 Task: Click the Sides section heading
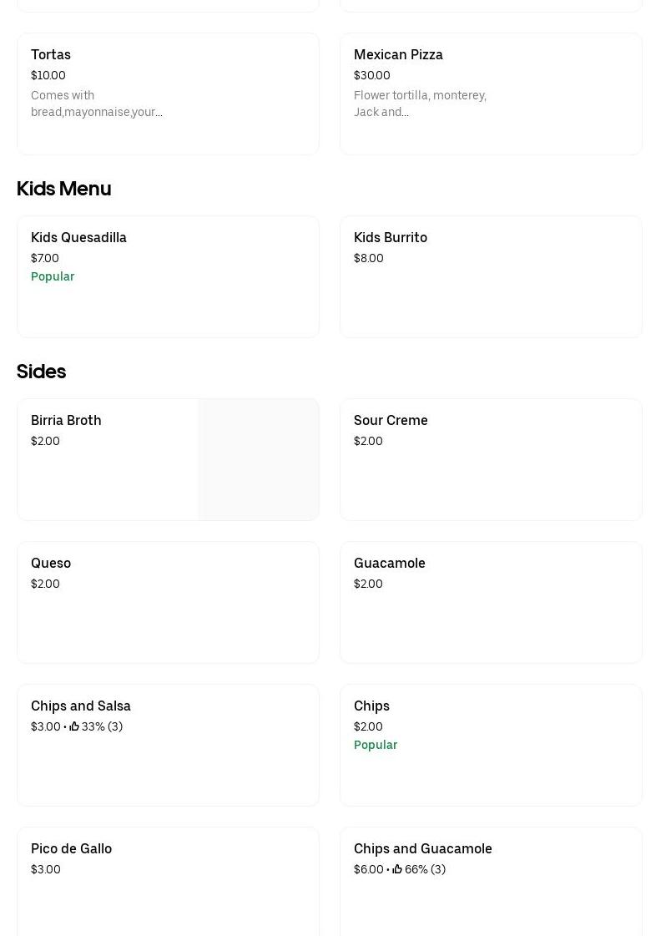click(42, 372)
